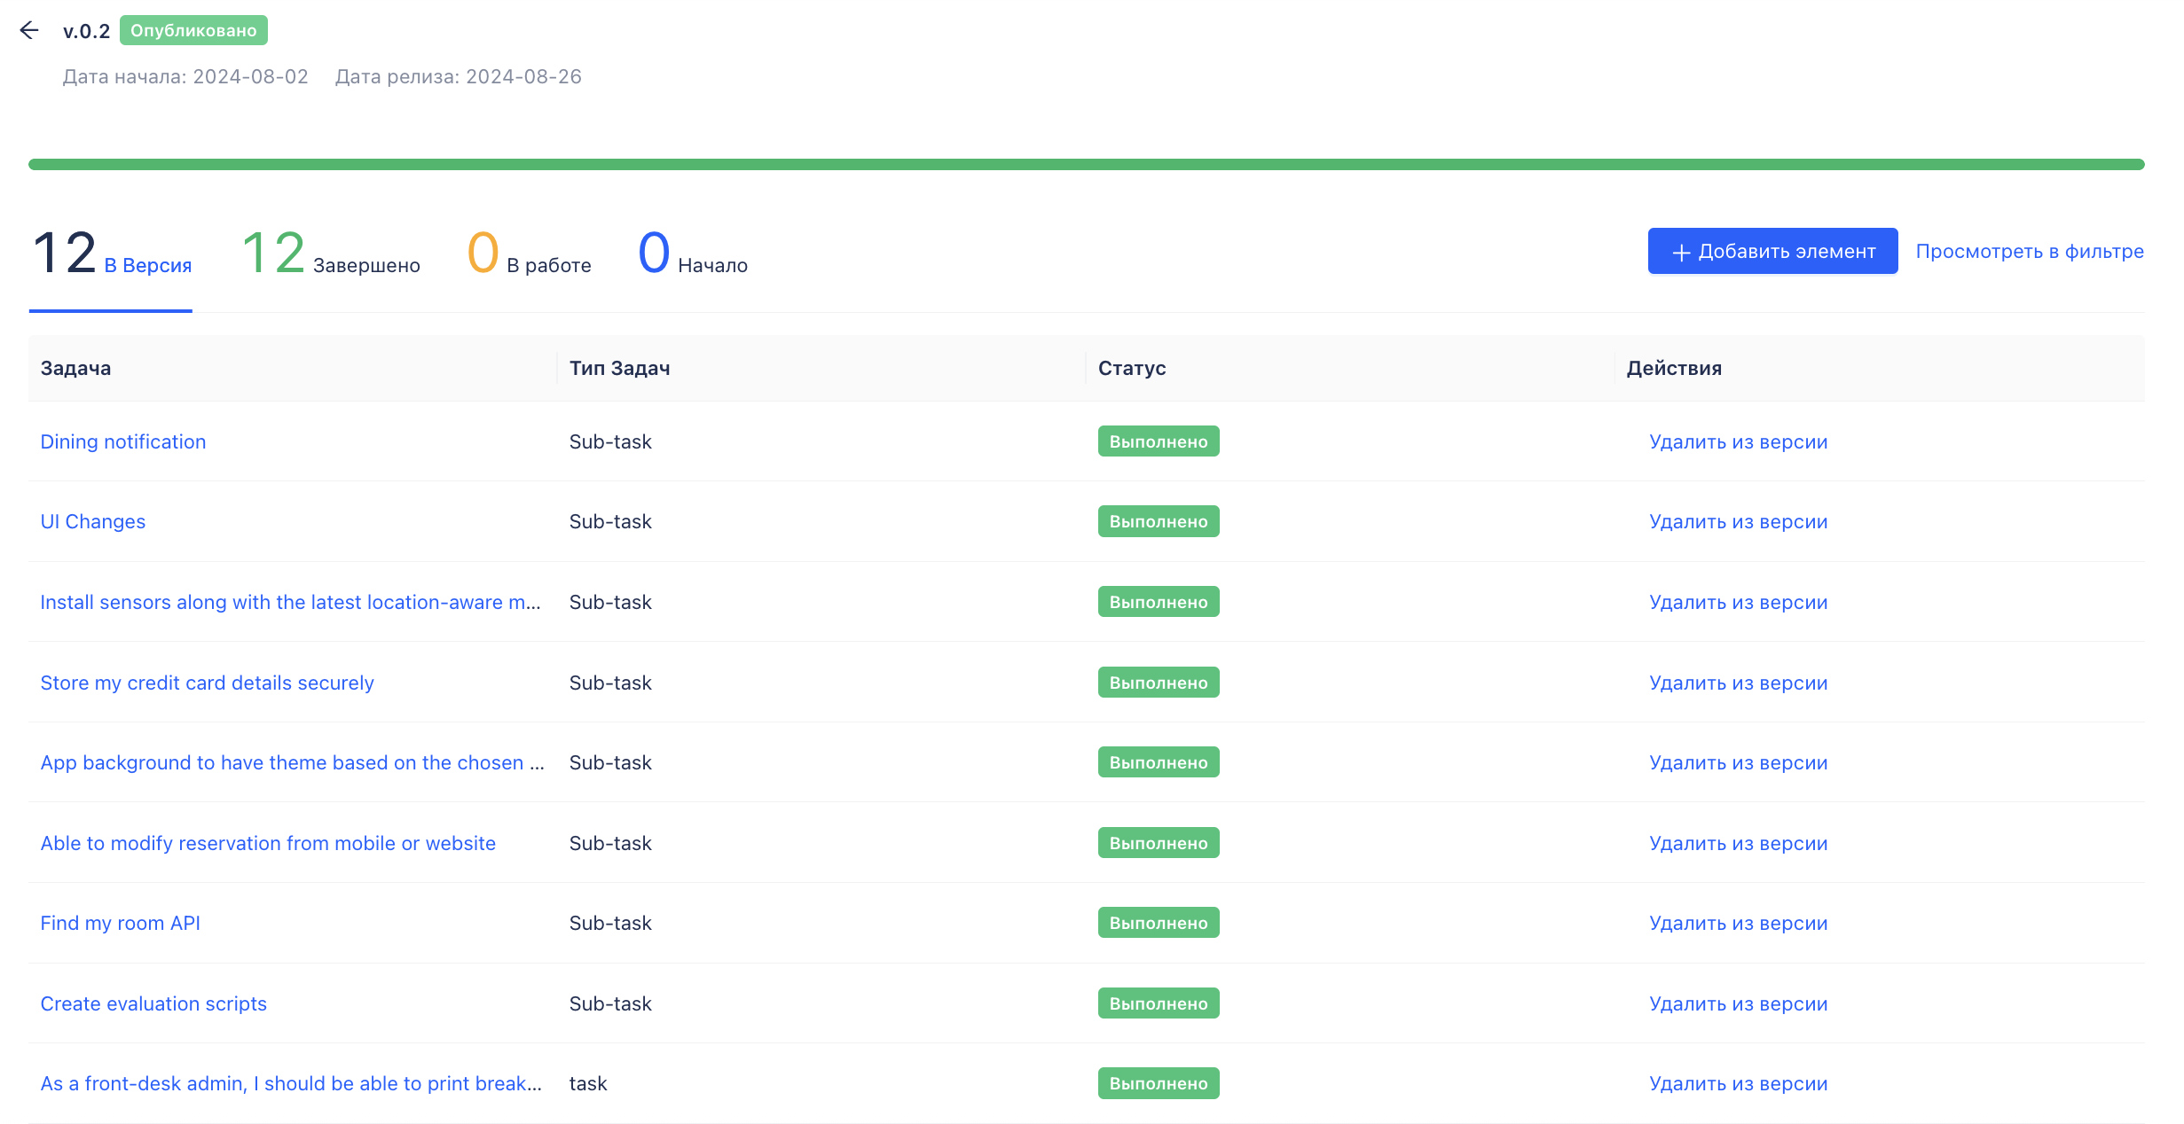The width and height of the screenshot is (2184, 1124).
Task: Open the Dining notification task
Action: click(x=123, y=441)
